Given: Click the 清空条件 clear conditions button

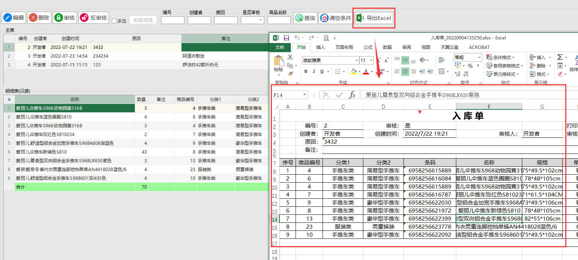Looking at the screenshot, I should [336, 18].
